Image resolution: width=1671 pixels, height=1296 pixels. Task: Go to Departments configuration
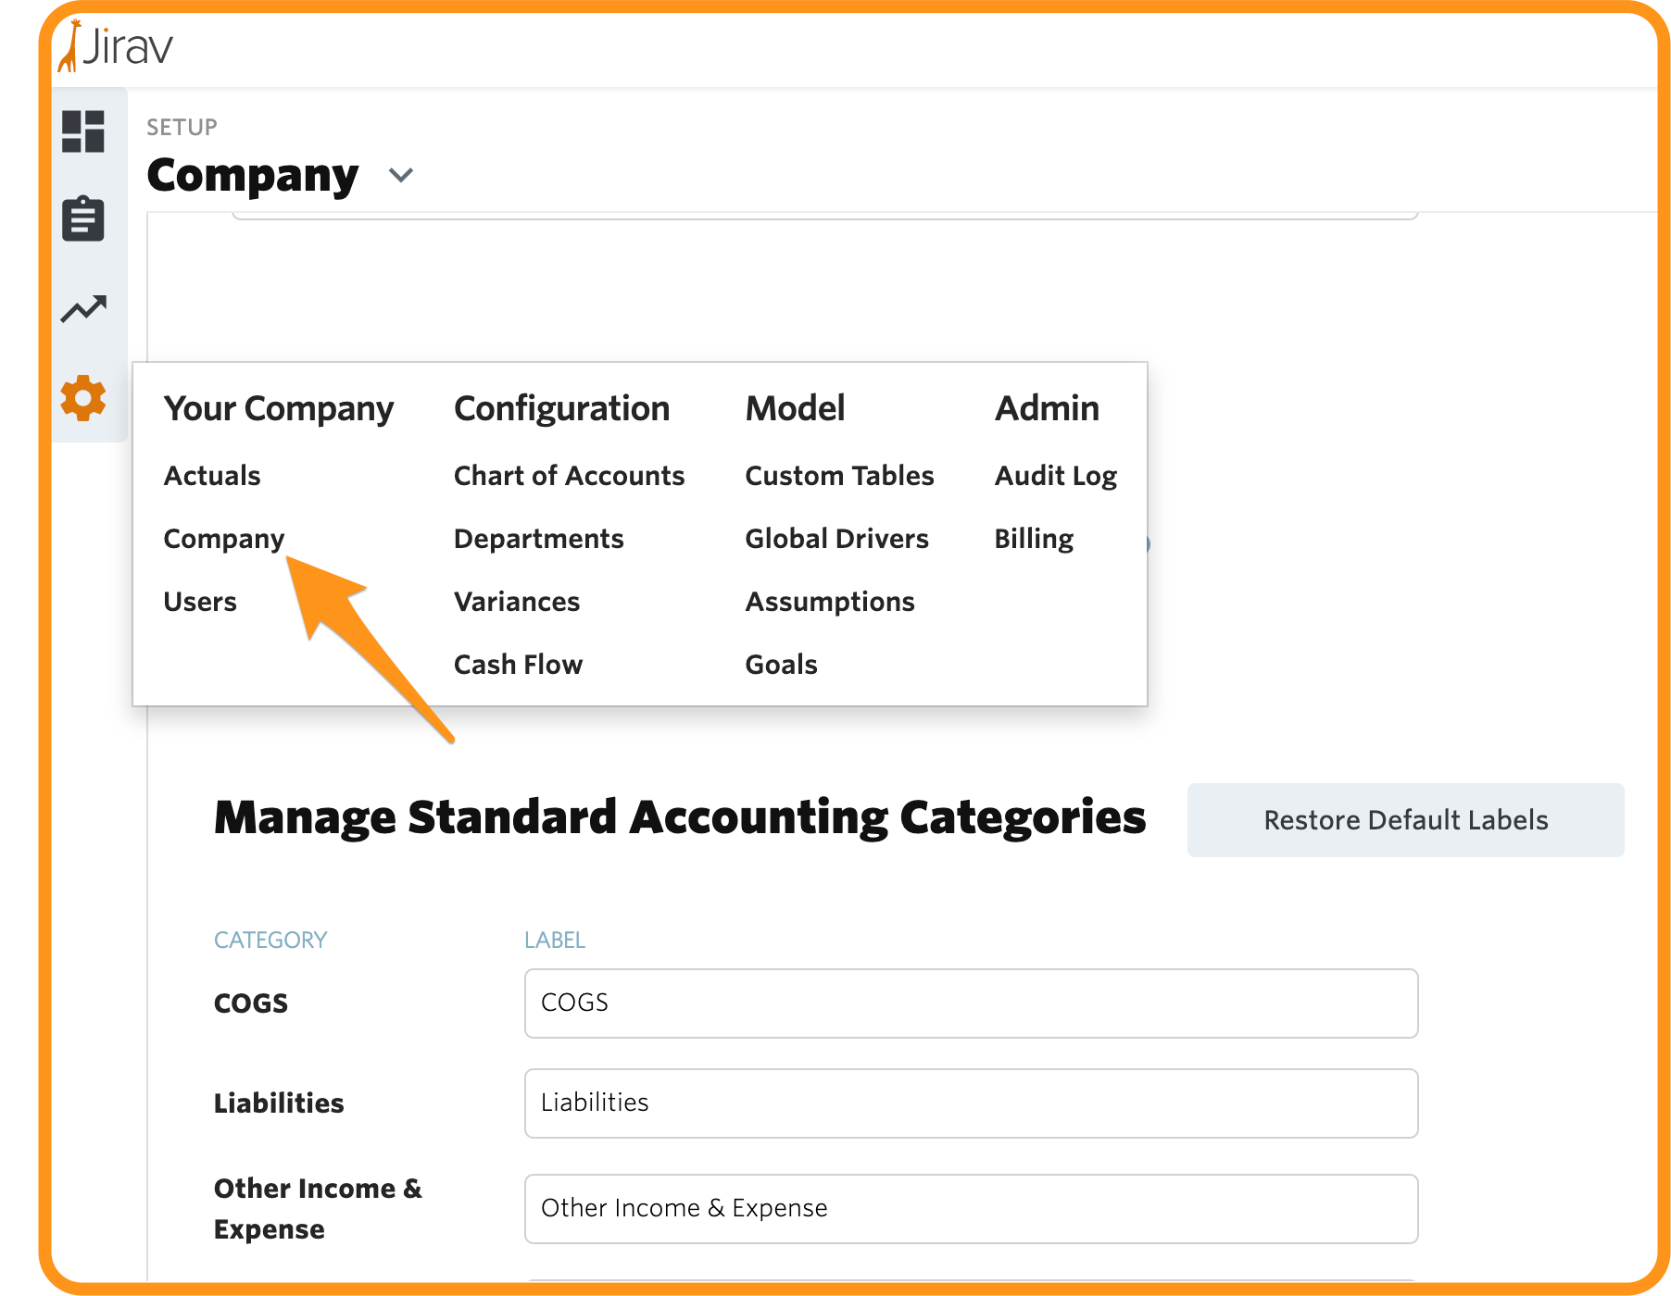tap(539, 539)
